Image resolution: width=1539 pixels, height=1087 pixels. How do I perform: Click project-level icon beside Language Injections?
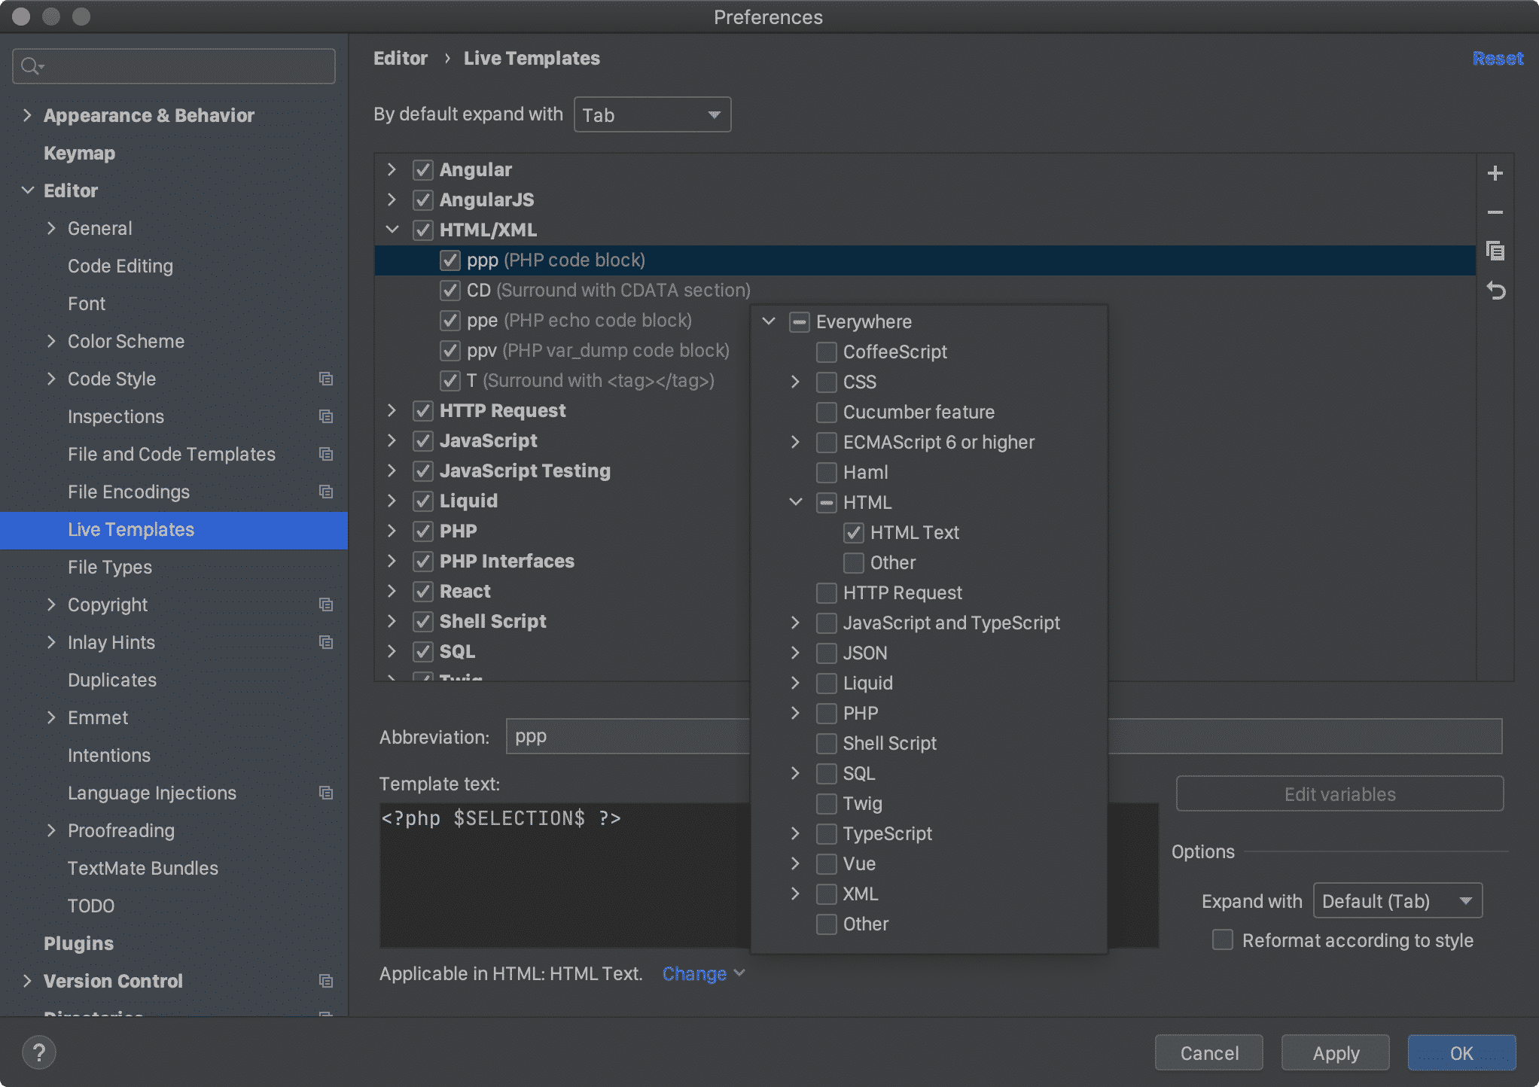pyautogui.click(x=326, y=793)
